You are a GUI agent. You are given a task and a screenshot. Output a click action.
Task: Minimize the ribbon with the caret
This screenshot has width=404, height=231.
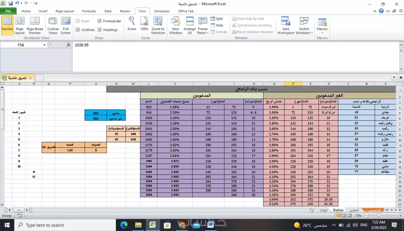pyautogui.click(x=375, y=11)
